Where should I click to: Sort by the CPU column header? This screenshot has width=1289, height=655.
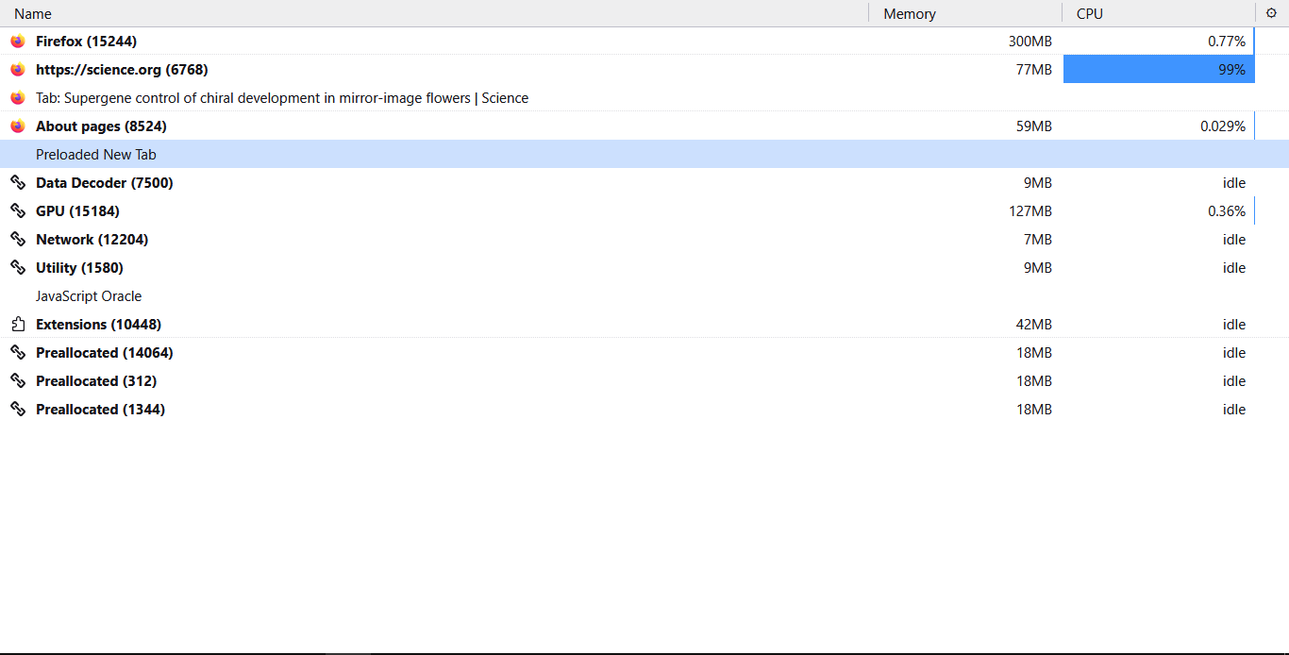pos(1158,13)
